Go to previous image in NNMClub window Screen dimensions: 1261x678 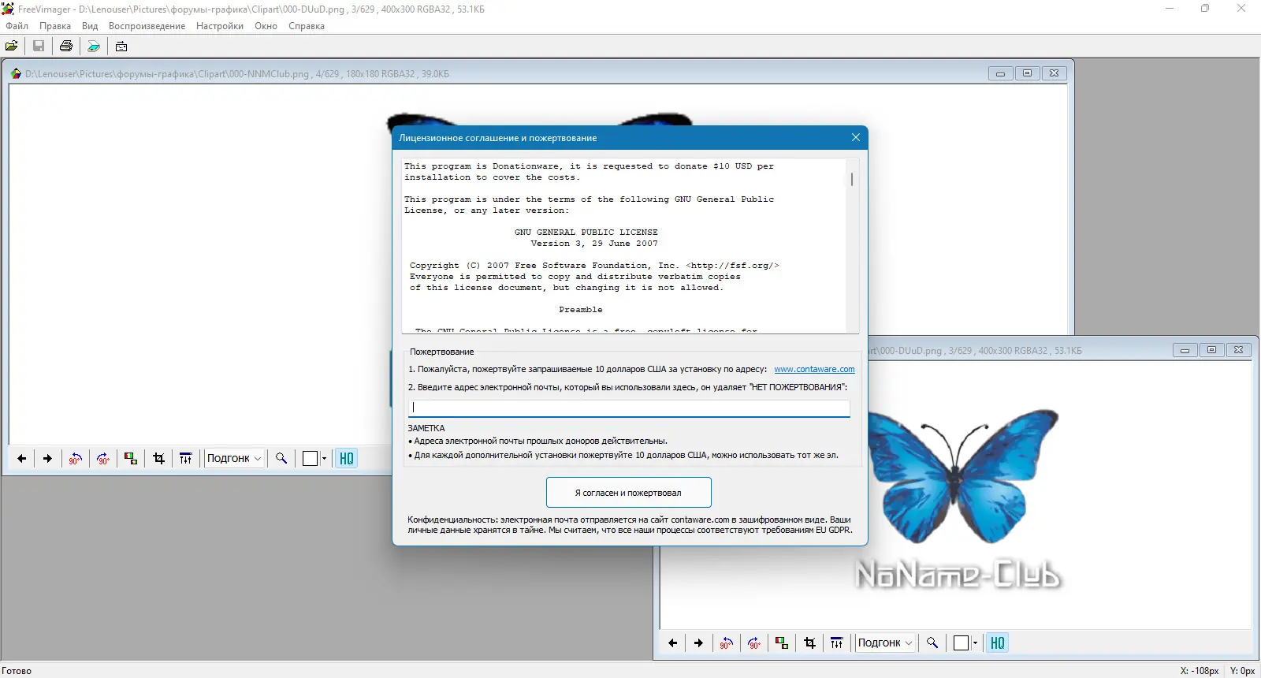coord(22,459)
